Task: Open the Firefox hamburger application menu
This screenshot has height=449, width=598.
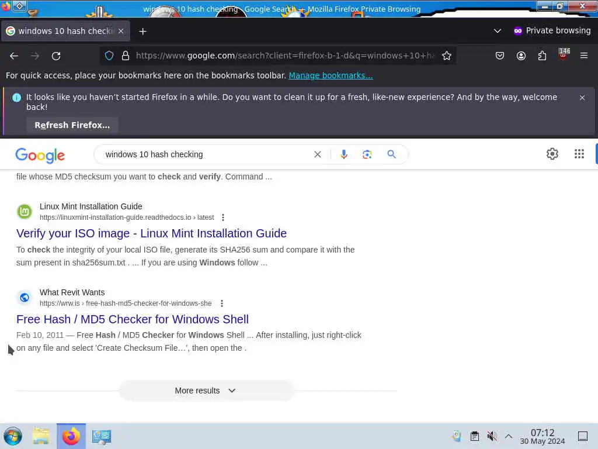Action: (584, 56)
